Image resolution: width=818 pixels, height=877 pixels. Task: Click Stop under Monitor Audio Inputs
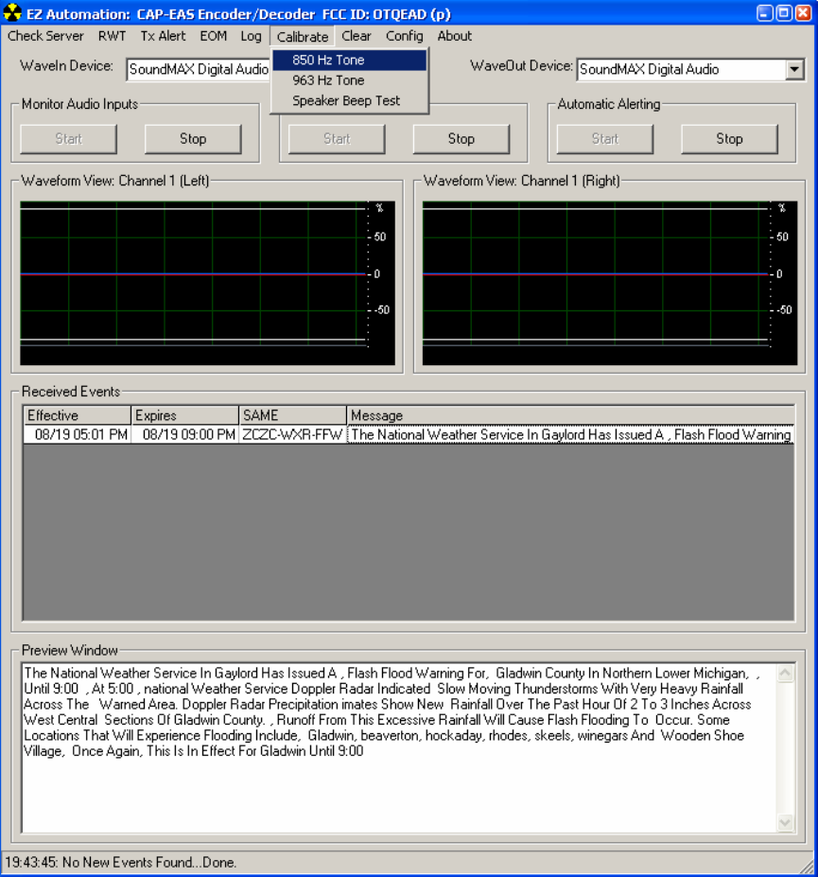point(193,139)
